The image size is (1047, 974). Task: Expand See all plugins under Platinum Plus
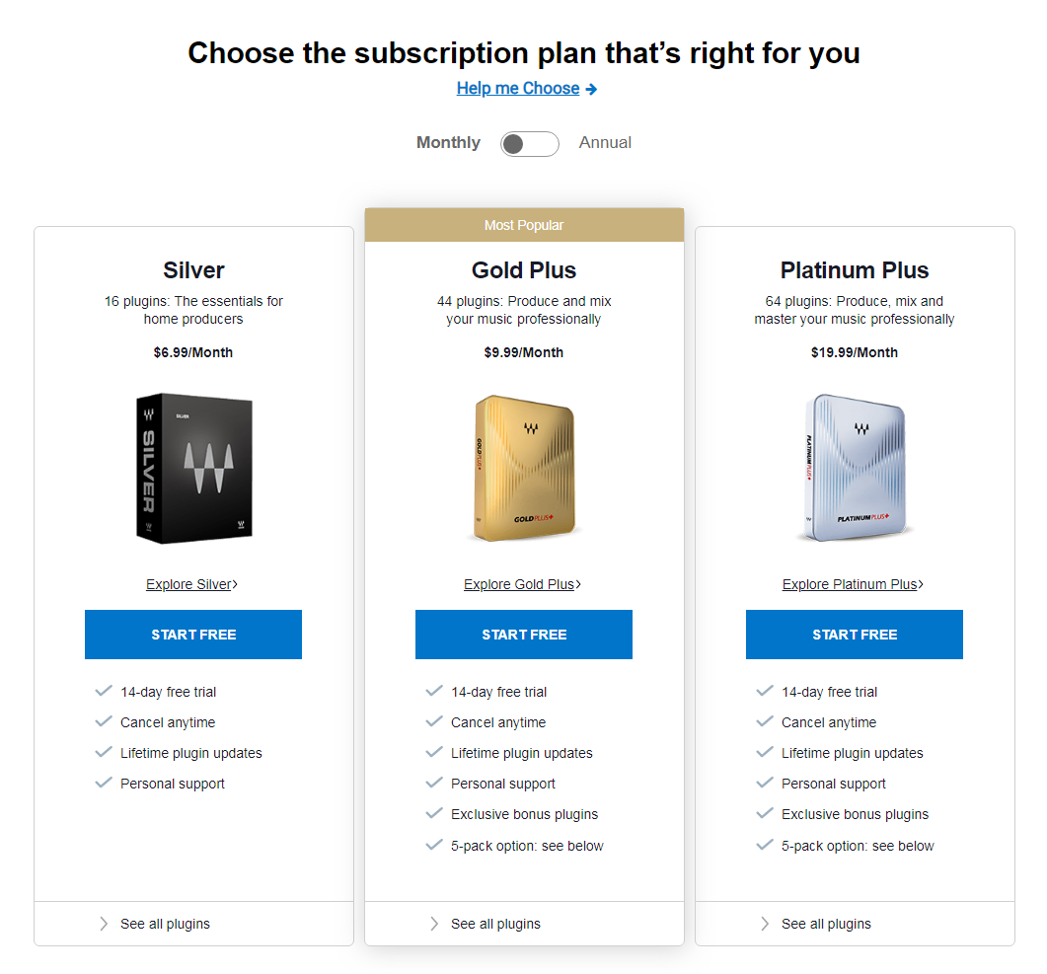(826, 925)
